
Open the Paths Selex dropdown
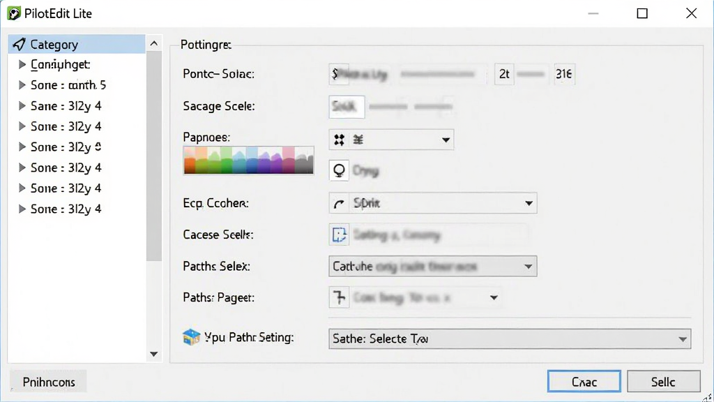coord(432,266)
